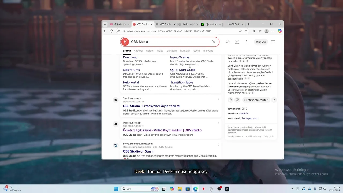Screen dimensions: 343x193
Task: Click the taskbar Ara search box
Action: click(140, 189)
